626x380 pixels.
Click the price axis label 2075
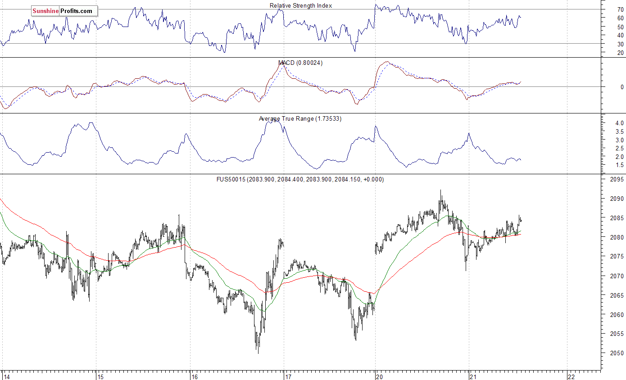tap(617, 257)
